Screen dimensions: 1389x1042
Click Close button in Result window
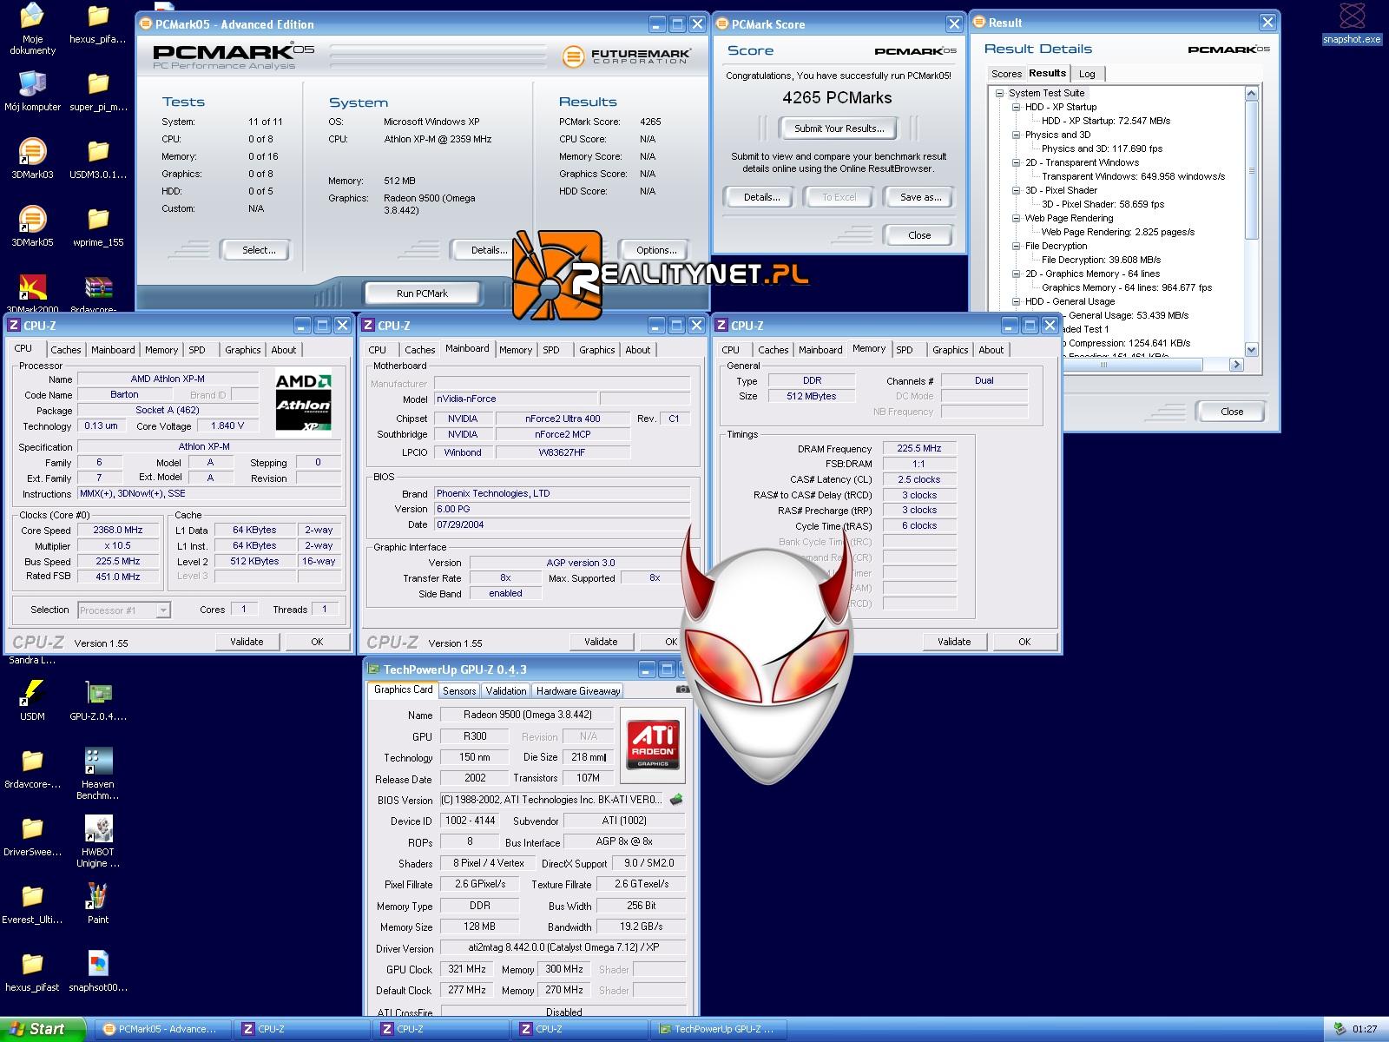(x=1232, y=412)
